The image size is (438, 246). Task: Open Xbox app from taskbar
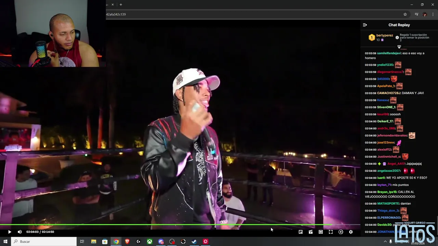[150, 242]
